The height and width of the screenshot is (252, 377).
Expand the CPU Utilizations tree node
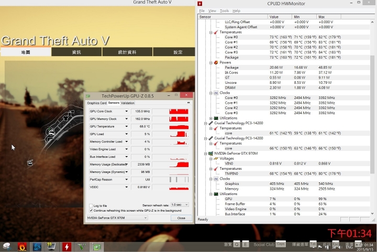[211, 118]
